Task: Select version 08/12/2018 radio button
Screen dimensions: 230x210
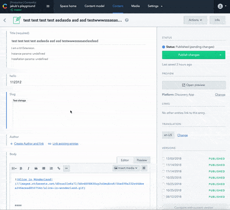Action: (164, 197)
